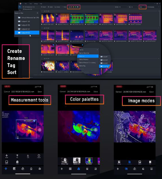Tap the settings sliders tab on first phone
162x179 pixels.
click(x=40, y=169)
